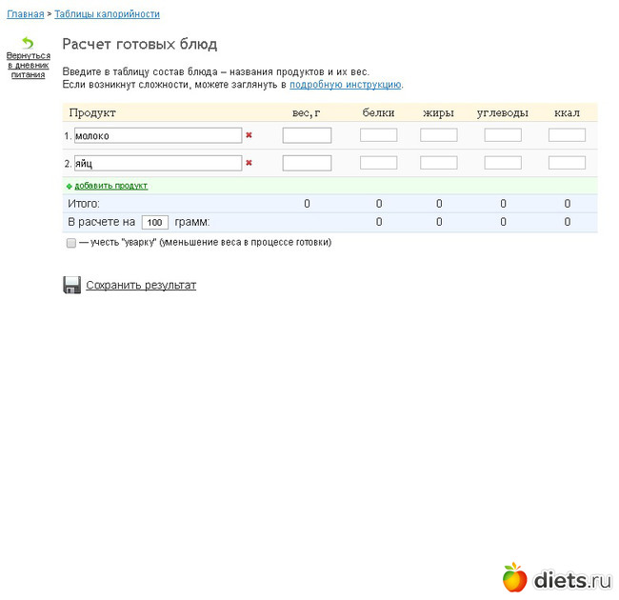Click the green plus add-product icon
The image size is (619, 600).
point(70,186)
